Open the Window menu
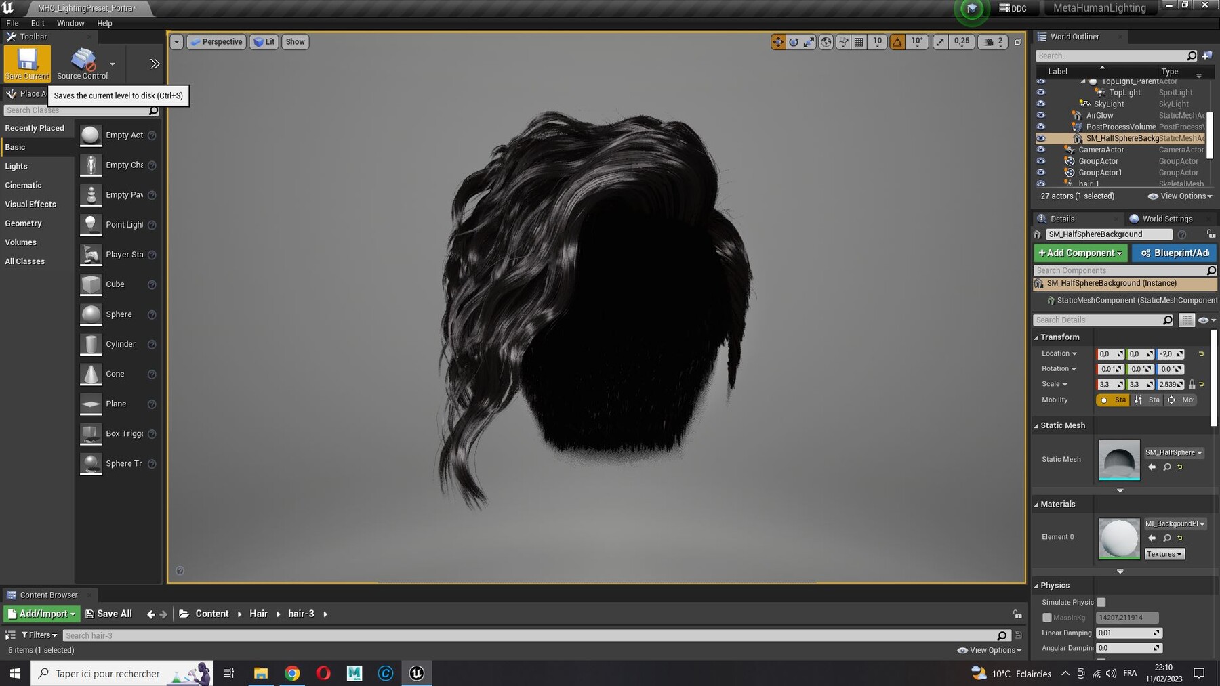The image size is (1220, 686). (70, 23)
